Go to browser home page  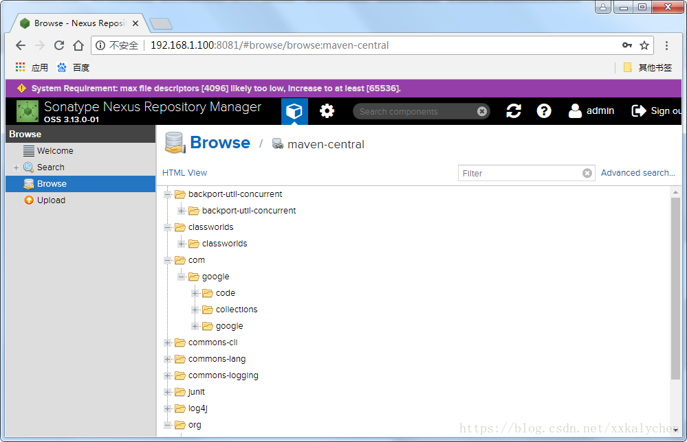click(78, 45)
